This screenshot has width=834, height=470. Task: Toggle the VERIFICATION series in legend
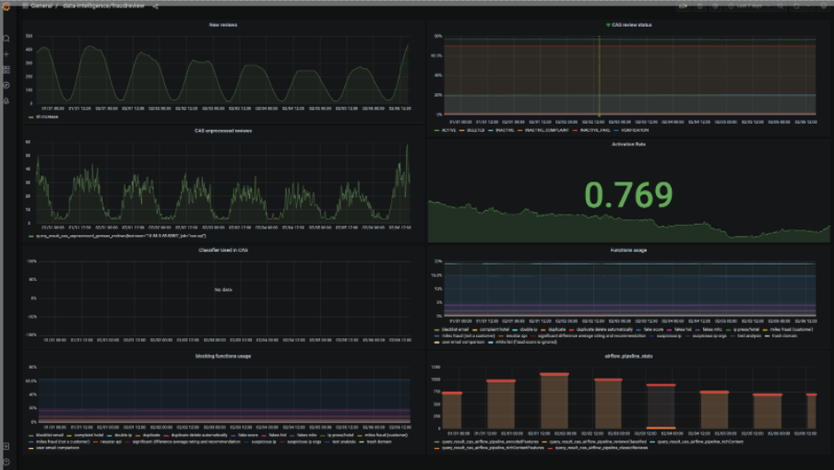coord(631,130)
